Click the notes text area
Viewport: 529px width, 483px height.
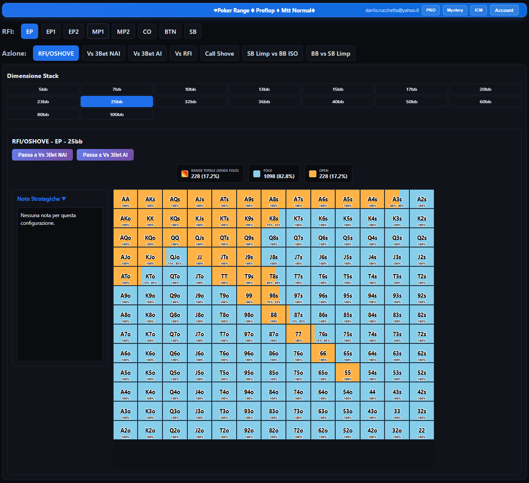(60, 284)
